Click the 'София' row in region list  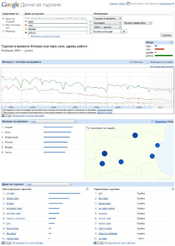click(x=41, y=127)
